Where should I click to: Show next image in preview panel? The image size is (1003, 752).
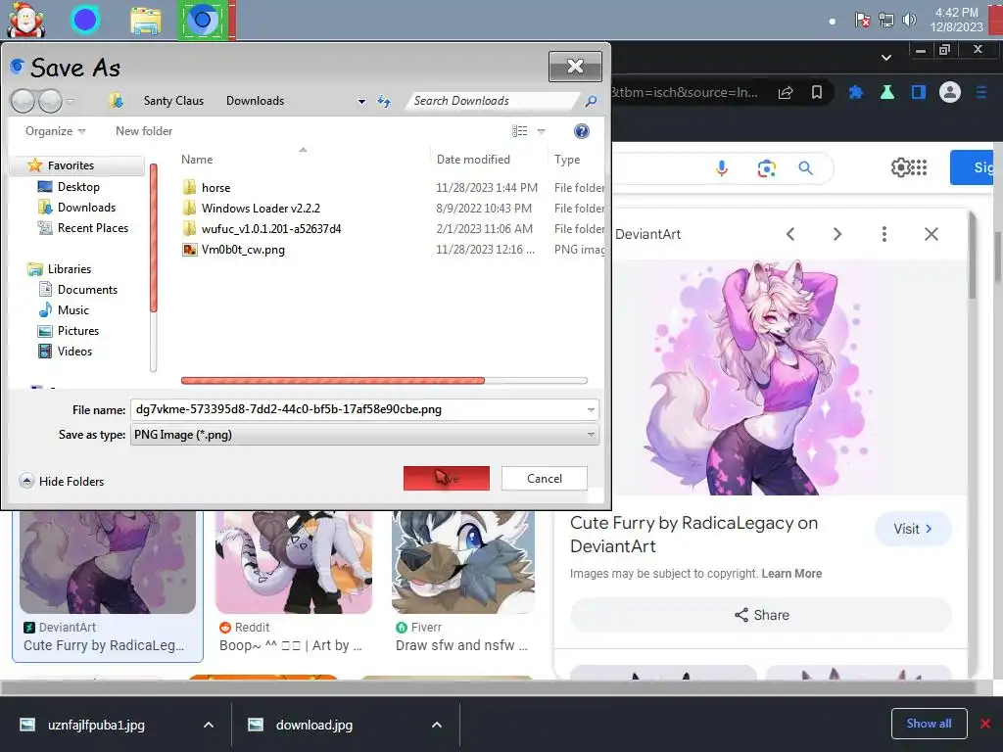point(837,234)
